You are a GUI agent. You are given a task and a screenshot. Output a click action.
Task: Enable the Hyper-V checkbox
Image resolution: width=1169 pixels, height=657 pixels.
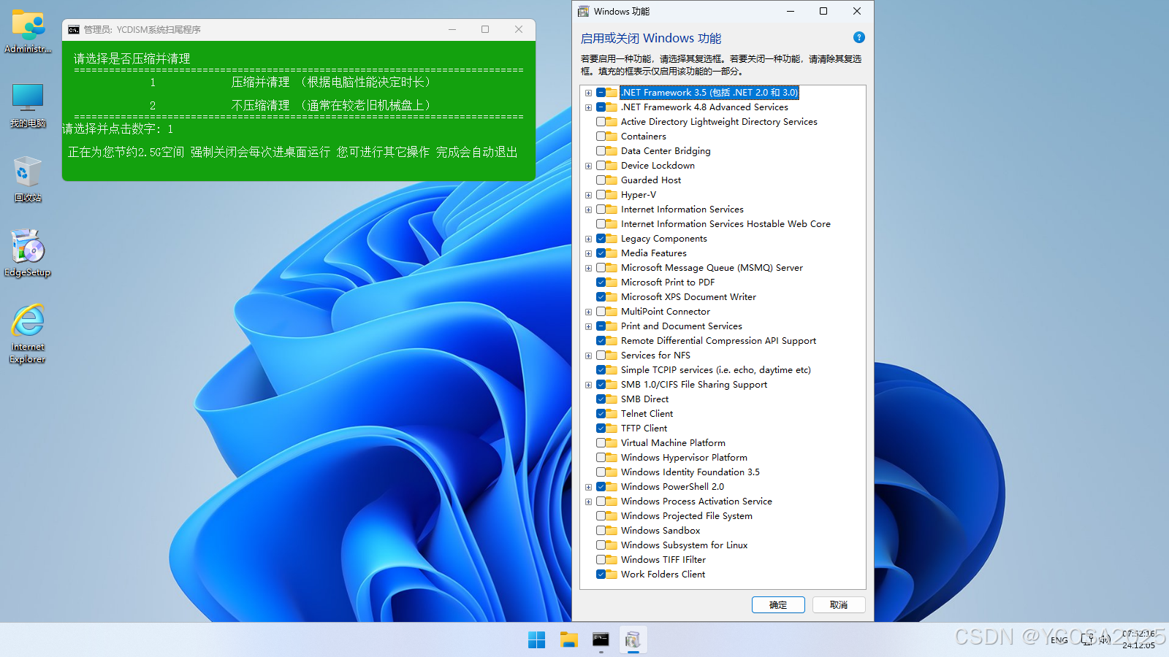click(x=601, y=195)
